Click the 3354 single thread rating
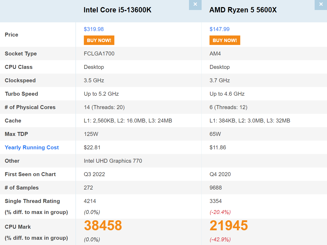Image resolution: width=327 pixels, height=245 pixels. [216, 201]
